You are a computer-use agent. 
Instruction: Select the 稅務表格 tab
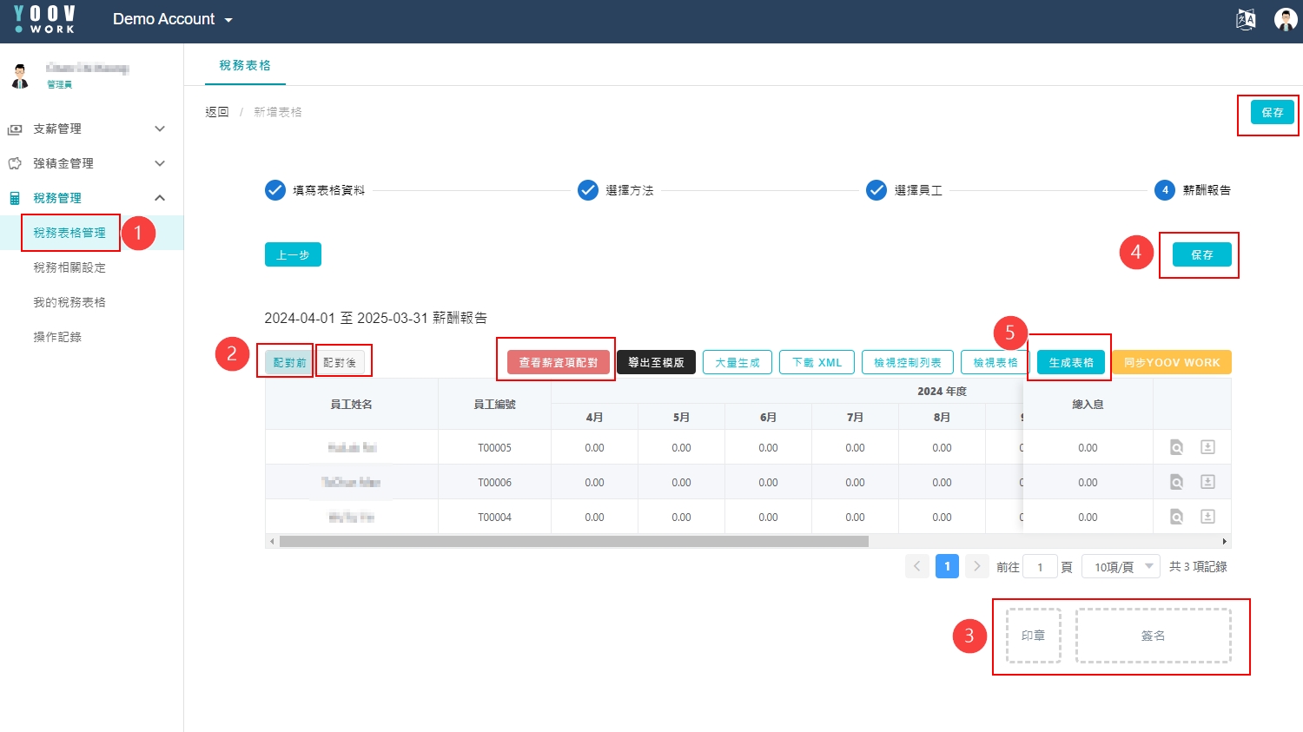[245, 65]
